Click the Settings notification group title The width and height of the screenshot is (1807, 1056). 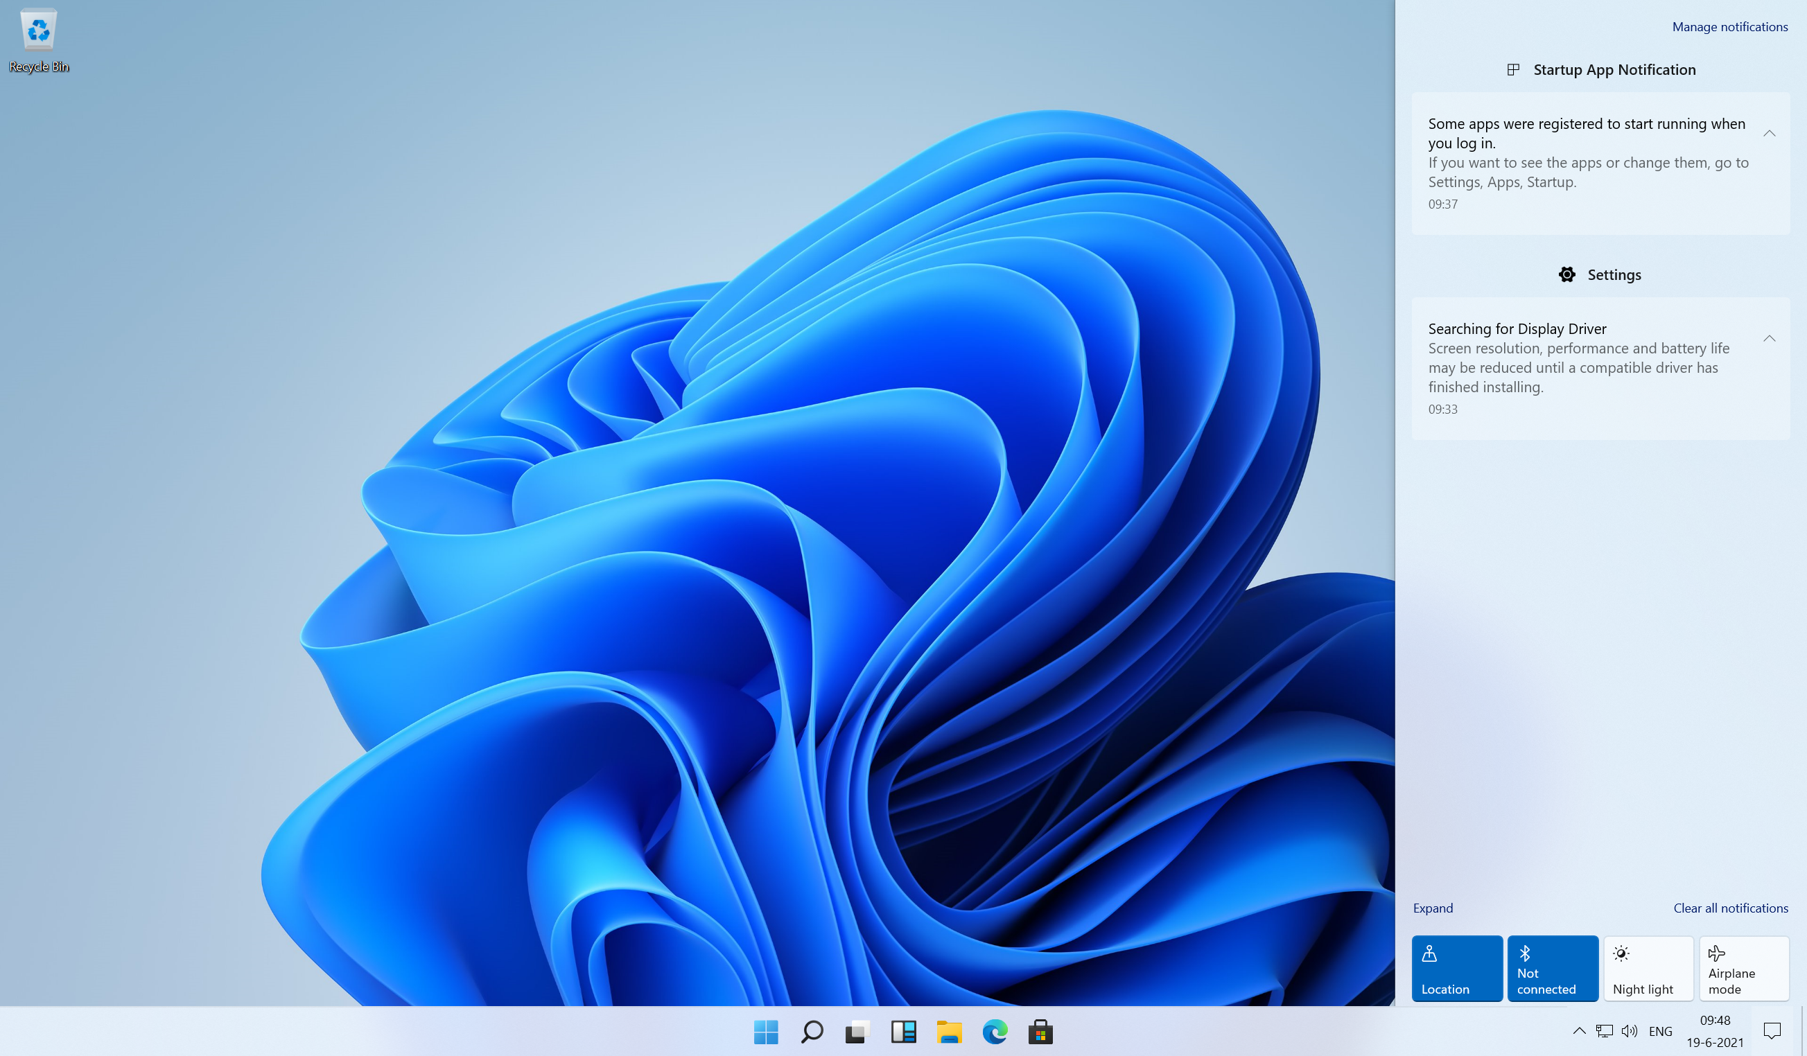coord(1614,274)
